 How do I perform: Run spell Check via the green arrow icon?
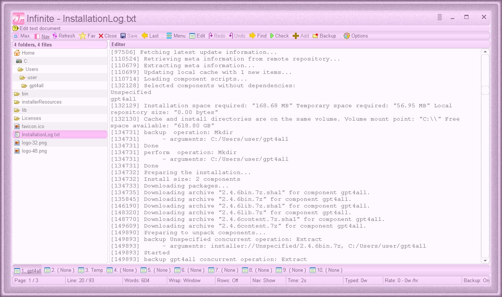coord(272,36)
